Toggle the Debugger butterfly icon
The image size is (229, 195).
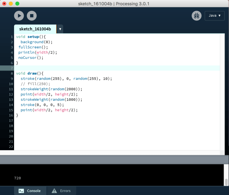[x=197, y=16]
